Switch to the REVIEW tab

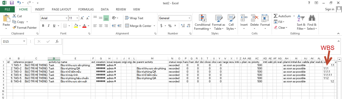pos(121,9)
